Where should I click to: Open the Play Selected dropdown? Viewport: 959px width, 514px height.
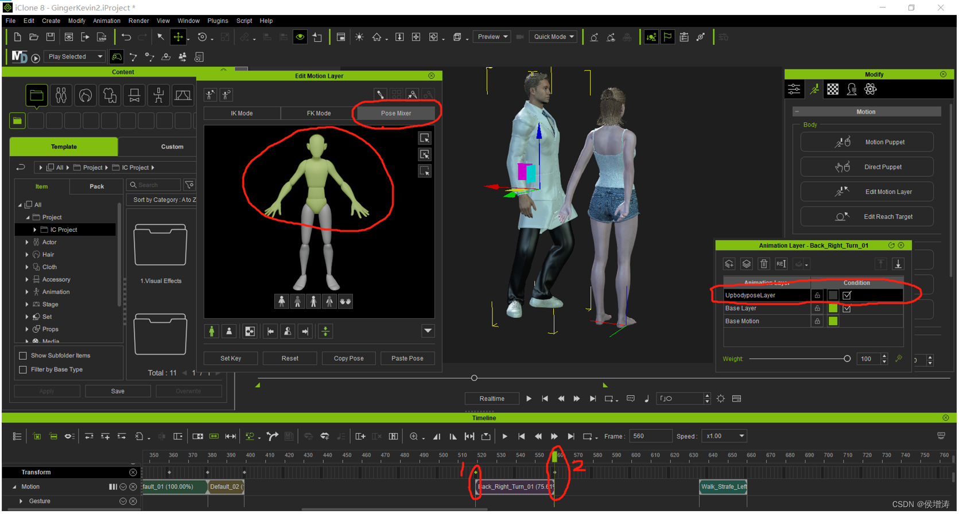point(75,57)
